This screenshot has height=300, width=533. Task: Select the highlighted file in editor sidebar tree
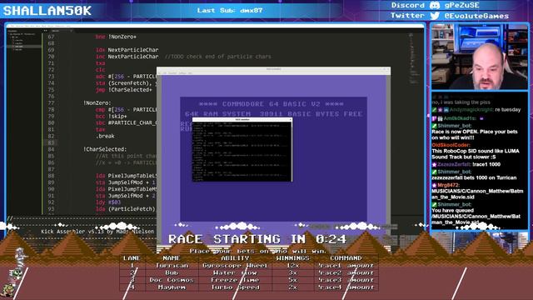tap(24, 47)
